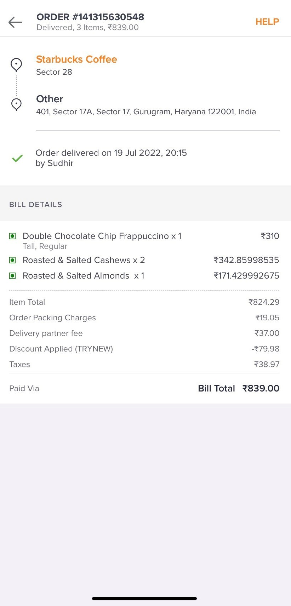The width and height of the screenshot is (291, 606).
Task: Tap the green delivered checkmark icon
Action: (x=17, y=158)
